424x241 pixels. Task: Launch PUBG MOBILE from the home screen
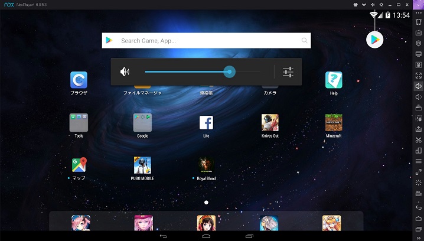click(142, 165)
